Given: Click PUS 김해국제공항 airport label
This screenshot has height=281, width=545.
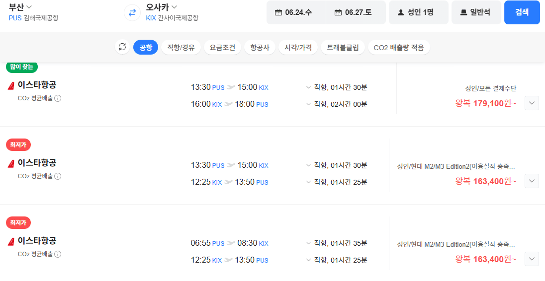Looking at the screenshot, I should (33, 18).
